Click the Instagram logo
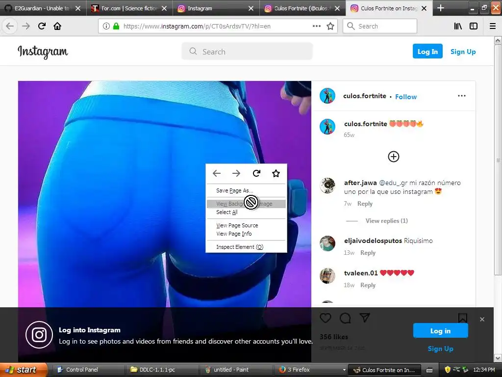The height and width of the screenshot is (377, 502). click(43, 52)
